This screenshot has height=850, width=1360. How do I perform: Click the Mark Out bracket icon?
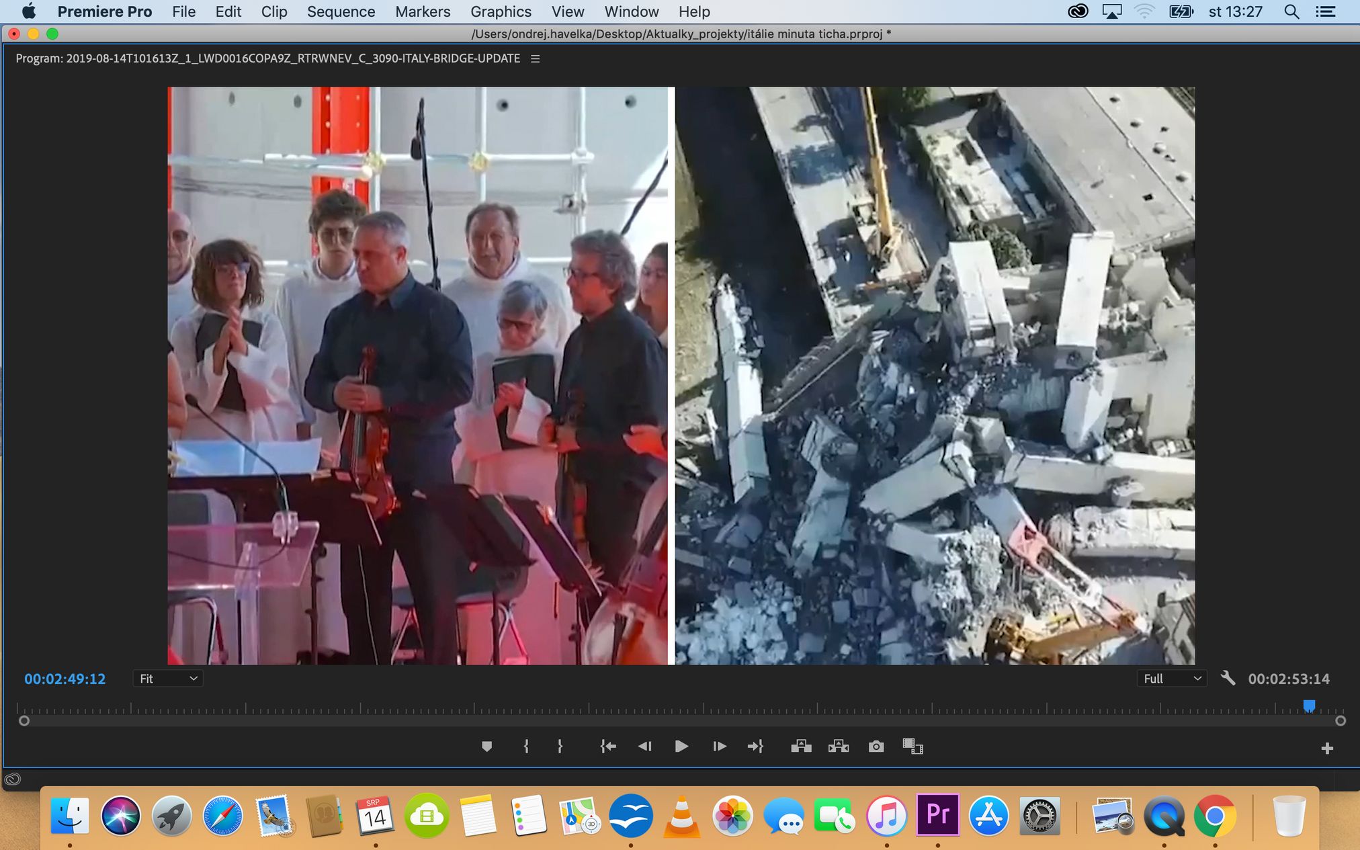click(560, 747)
